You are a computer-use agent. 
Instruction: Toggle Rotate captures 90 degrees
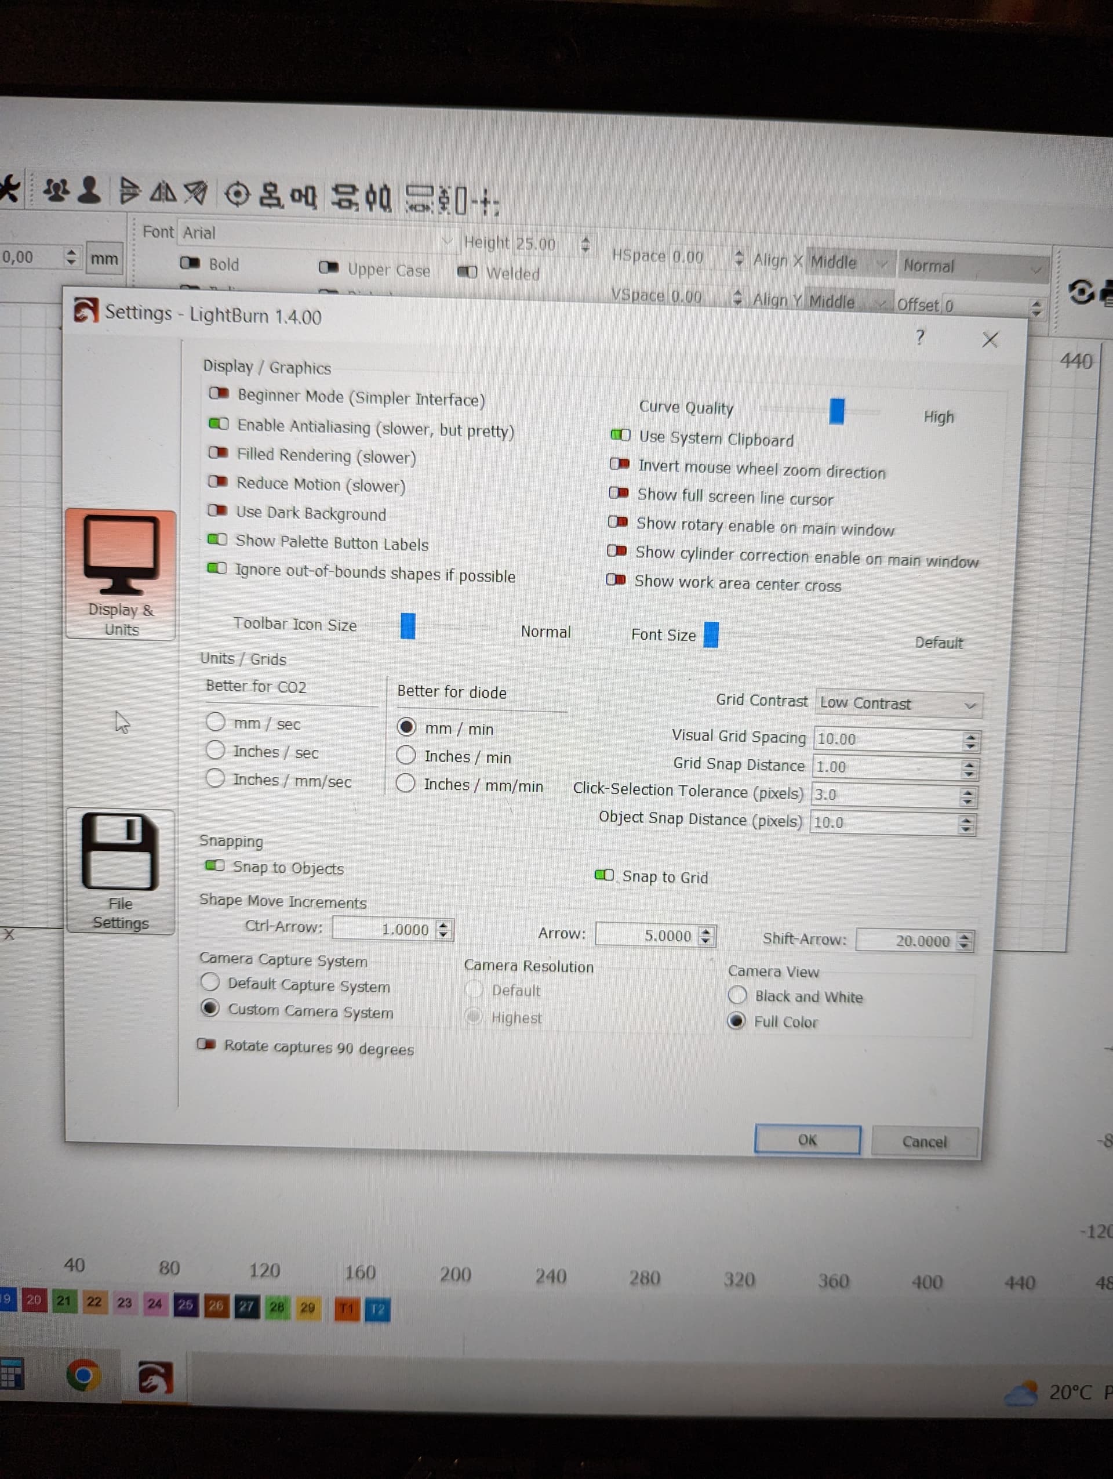tap(206, 1044)
